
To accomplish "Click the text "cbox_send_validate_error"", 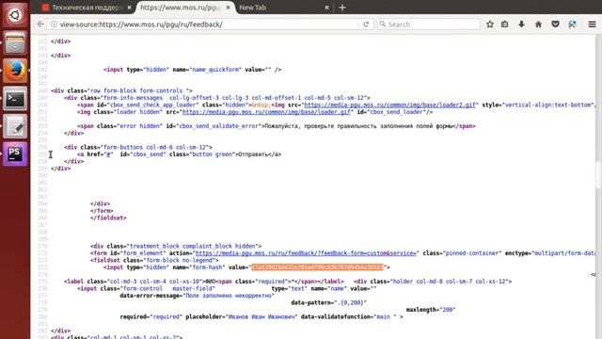I will (219, 126).
